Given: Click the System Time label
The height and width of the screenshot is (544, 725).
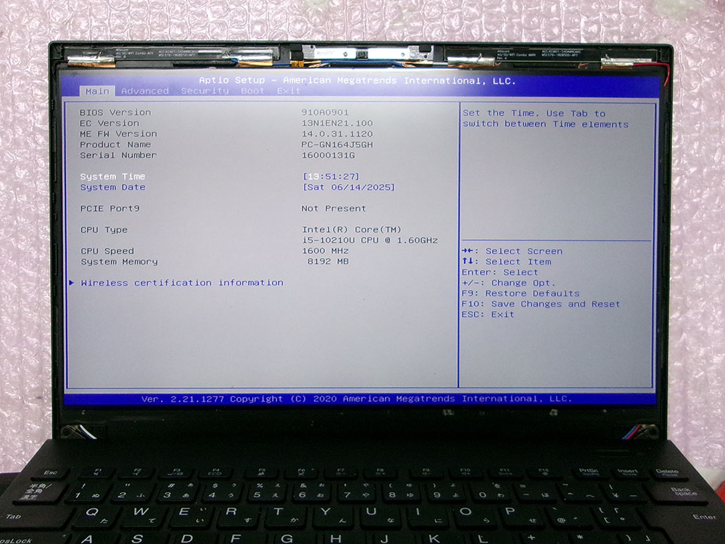Looking at the screenshot, I should (x=112, y=177).
